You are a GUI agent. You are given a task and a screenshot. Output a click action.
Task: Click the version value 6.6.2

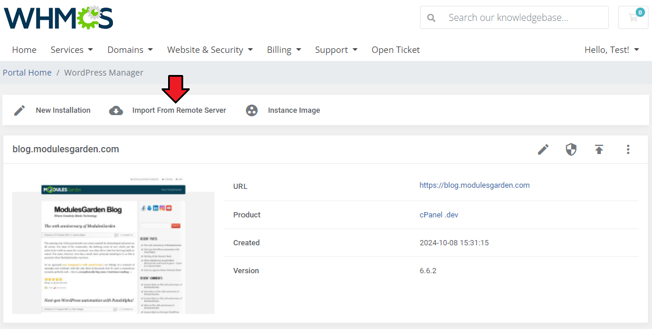click(x=428, y=271)
